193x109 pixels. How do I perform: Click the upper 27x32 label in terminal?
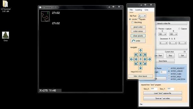56,13
